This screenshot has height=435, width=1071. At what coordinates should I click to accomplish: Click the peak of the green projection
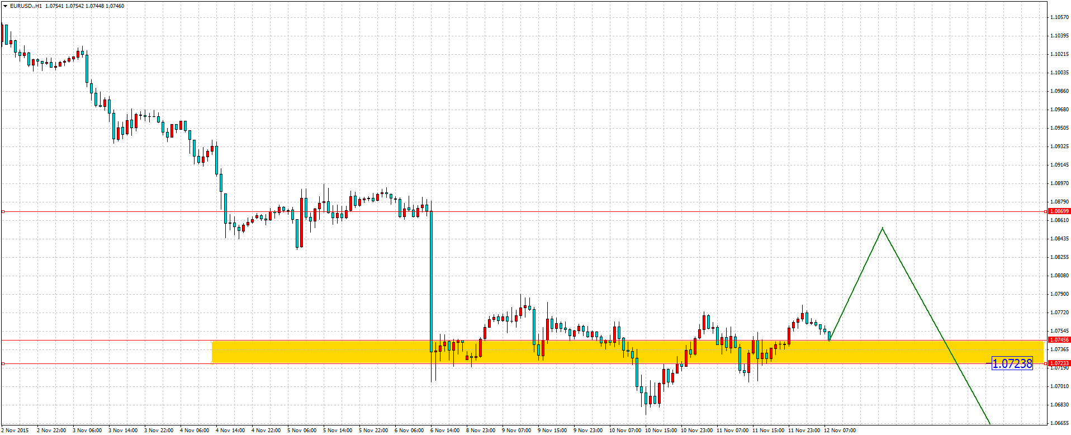click(882, 228)
